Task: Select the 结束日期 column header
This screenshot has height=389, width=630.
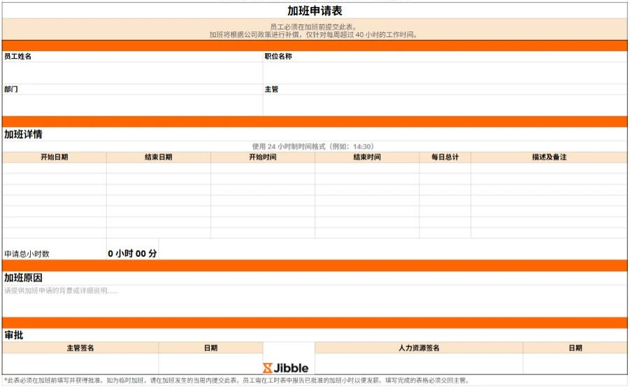Action: tap(158, 157)
